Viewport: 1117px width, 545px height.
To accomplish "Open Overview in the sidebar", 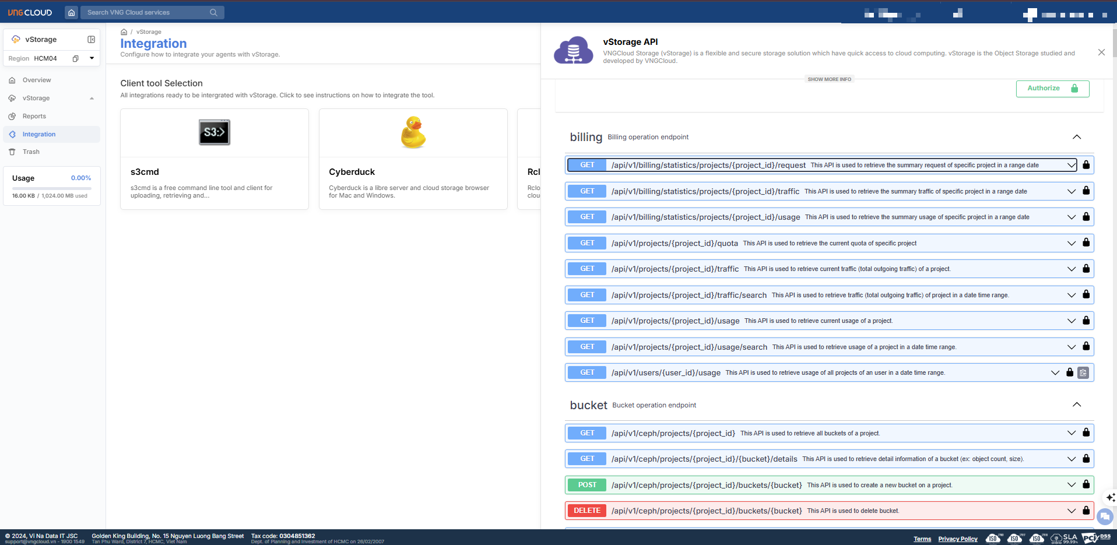I will coord(37,80).
